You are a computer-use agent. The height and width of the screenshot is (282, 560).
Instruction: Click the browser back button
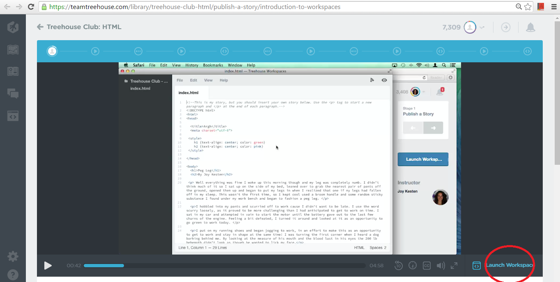7,7
